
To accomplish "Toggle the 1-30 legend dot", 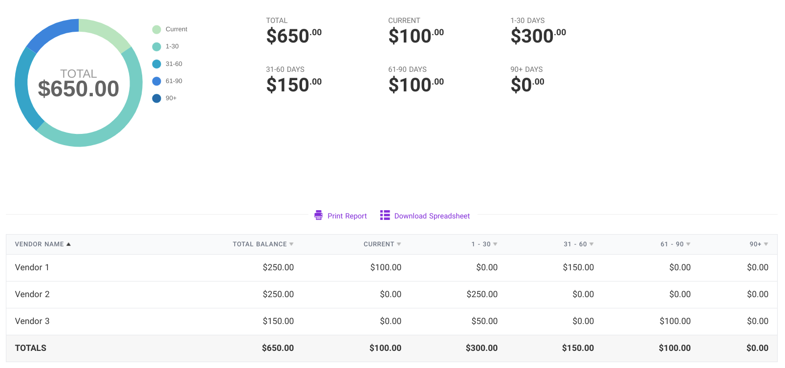I will click(x=156, y=46).
